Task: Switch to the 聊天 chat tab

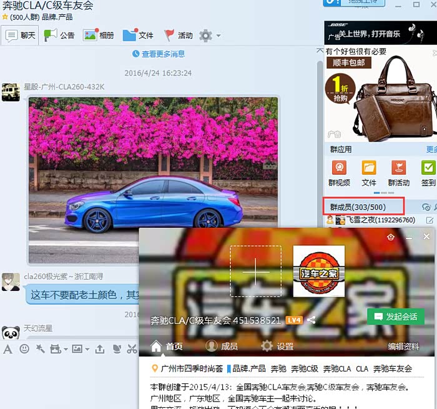Action: click(x=19, y=36)
